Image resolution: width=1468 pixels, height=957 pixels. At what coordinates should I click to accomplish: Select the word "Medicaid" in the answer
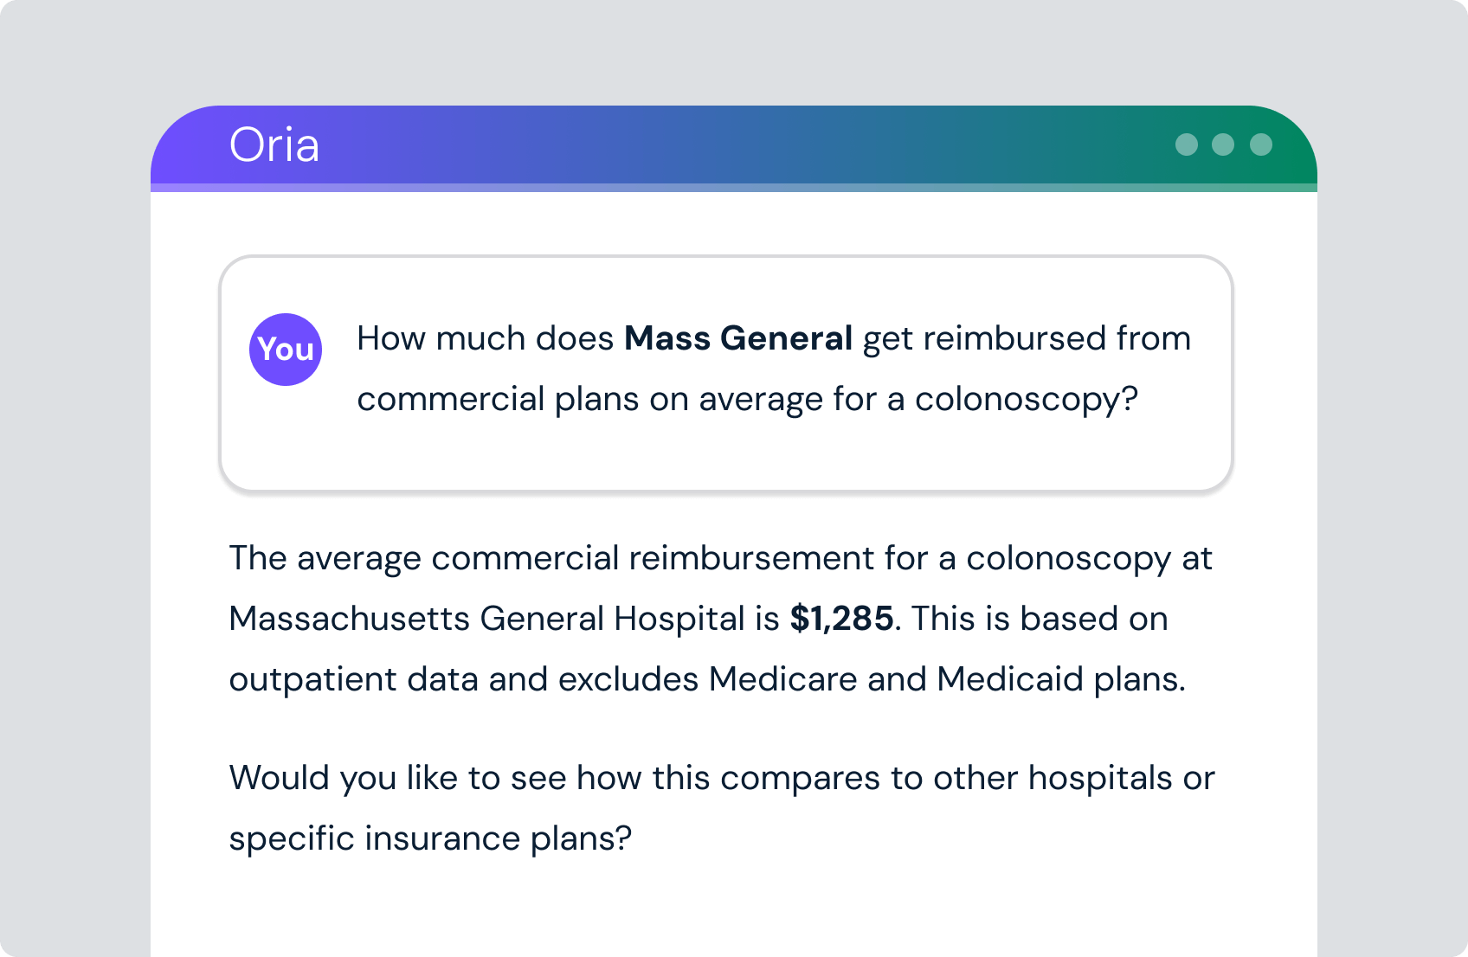1009,679
